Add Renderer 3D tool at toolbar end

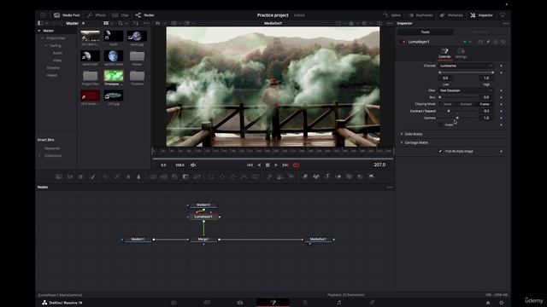pyautogui.click(x=371, y=177)
